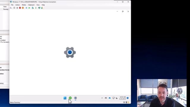The image size is (190, 107).
Task: Open the Clipboard menu
Action: pos(31,5)
